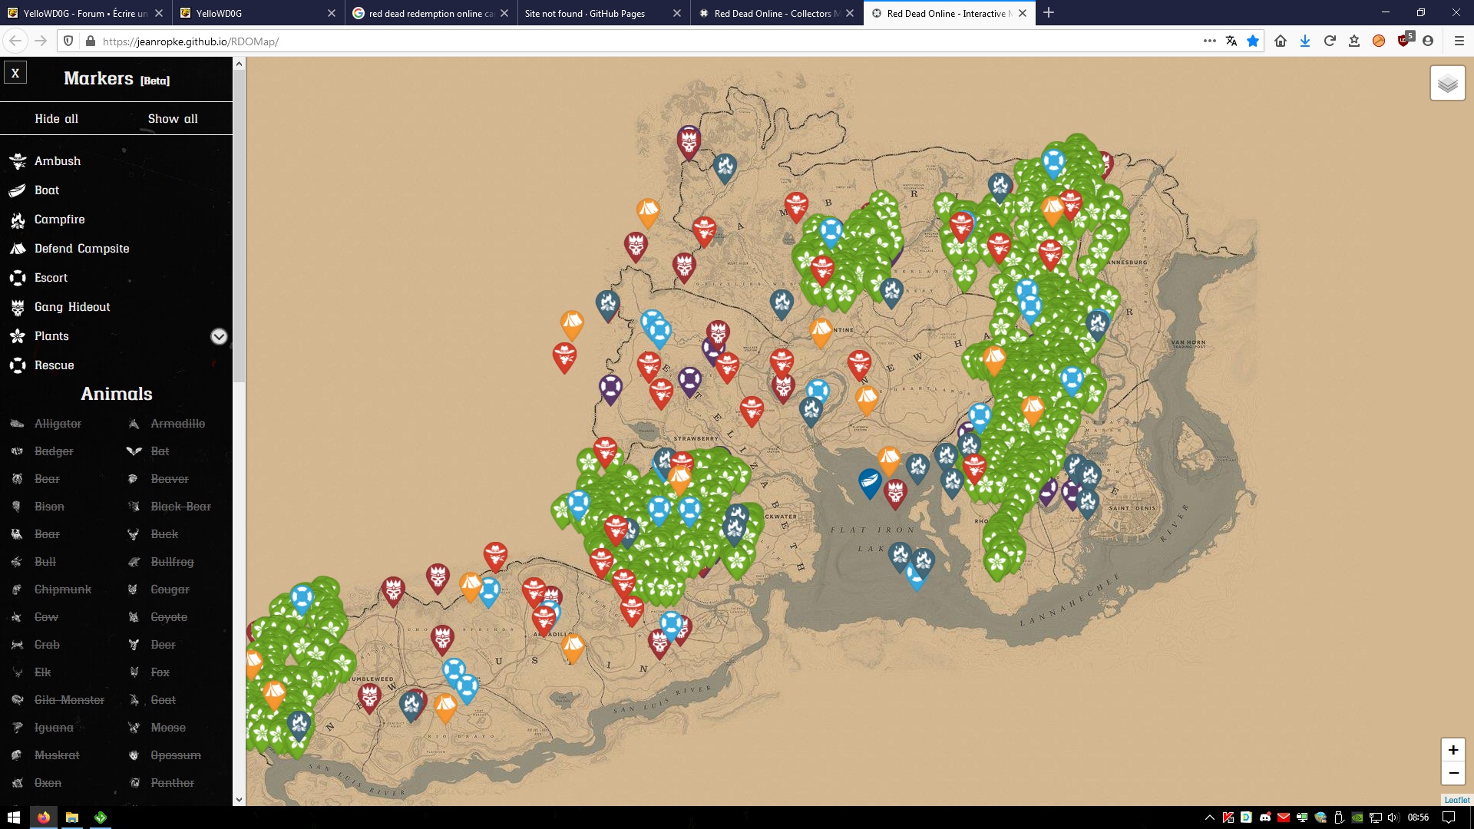The height and width of the screenshot is (829, 1474).
Task: Show hidden system tray icons
Action: click(1210, 817)
